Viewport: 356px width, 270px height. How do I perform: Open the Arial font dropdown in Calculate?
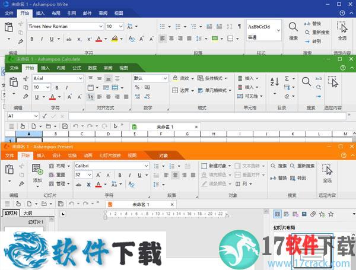click(x=81, y=78)
